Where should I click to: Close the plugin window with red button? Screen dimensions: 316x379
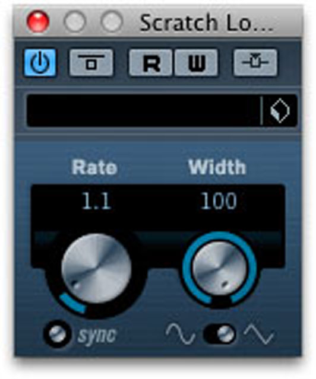[38, 22]
